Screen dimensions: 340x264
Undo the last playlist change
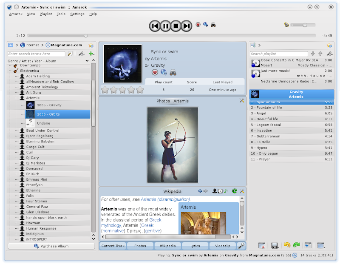click(287, 245)
